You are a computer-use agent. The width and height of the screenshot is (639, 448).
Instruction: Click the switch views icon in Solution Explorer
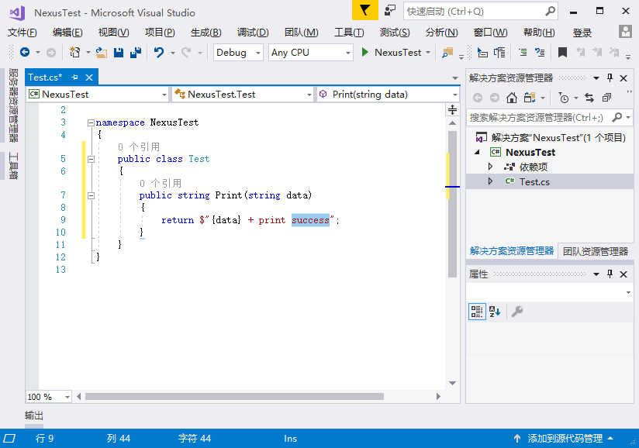tap(530, 98)
